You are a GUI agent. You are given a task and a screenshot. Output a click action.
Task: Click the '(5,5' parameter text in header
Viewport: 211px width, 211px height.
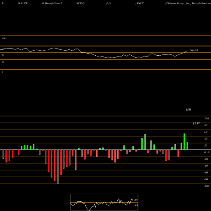pyautogui.click(x=108, y=3)
